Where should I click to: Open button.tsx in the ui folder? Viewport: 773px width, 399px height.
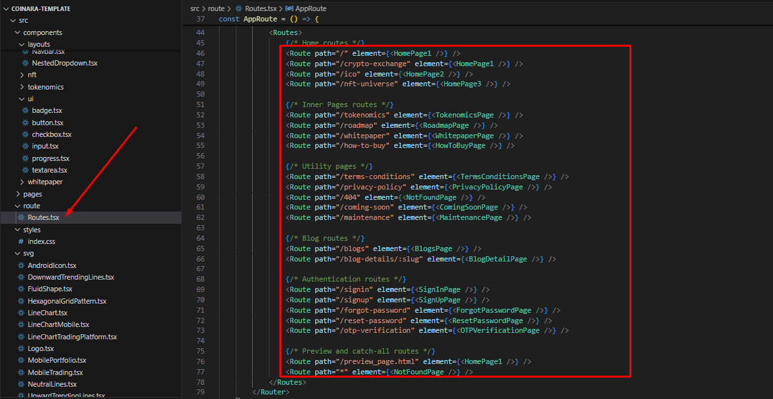coord(47,123)
